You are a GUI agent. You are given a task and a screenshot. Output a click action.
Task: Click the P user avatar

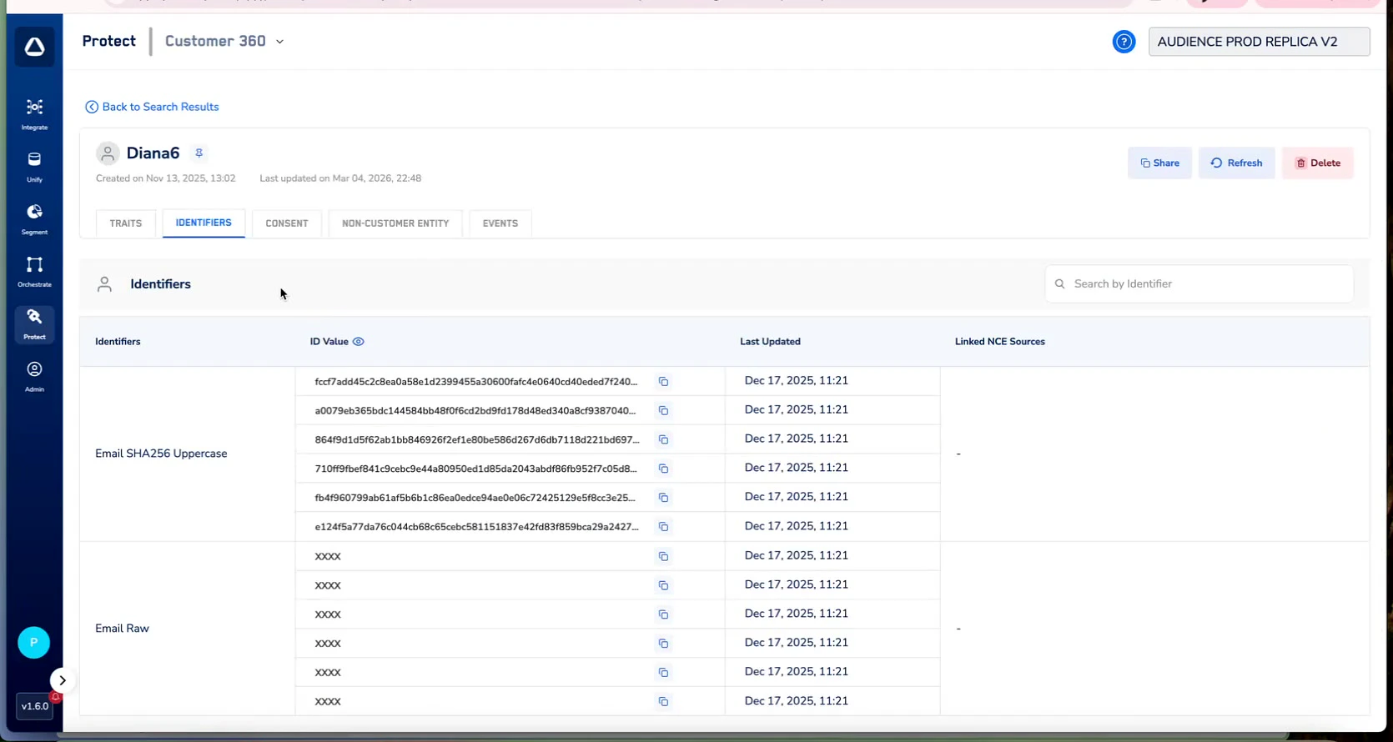coord(33,643)
